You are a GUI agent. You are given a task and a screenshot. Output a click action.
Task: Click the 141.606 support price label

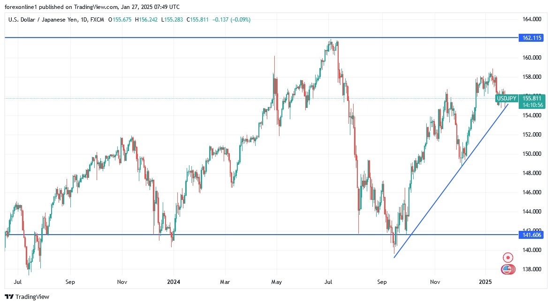530,235
